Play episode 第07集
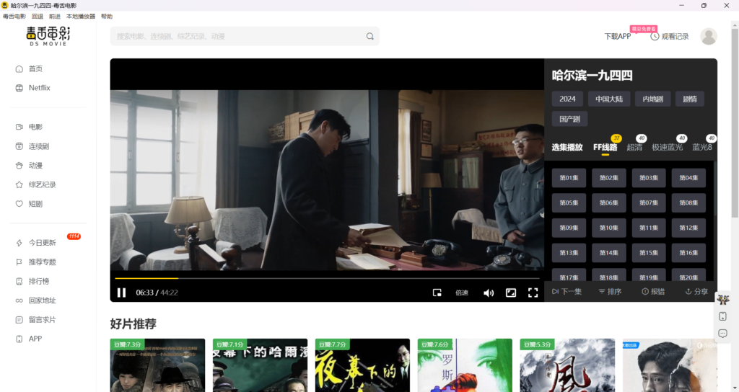Image resolution: width=739 pixels, height=392 pixels. (x=649, y=202)
